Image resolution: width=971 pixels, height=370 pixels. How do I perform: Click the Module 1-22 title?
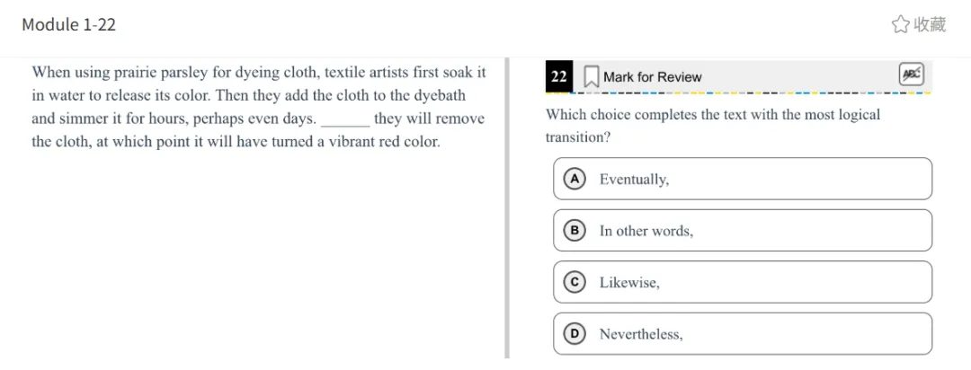coord(69,24)
